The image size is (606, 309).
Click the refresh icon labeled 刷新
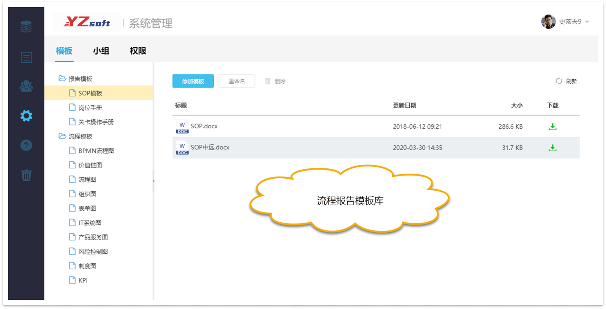(x=567, y=81)
